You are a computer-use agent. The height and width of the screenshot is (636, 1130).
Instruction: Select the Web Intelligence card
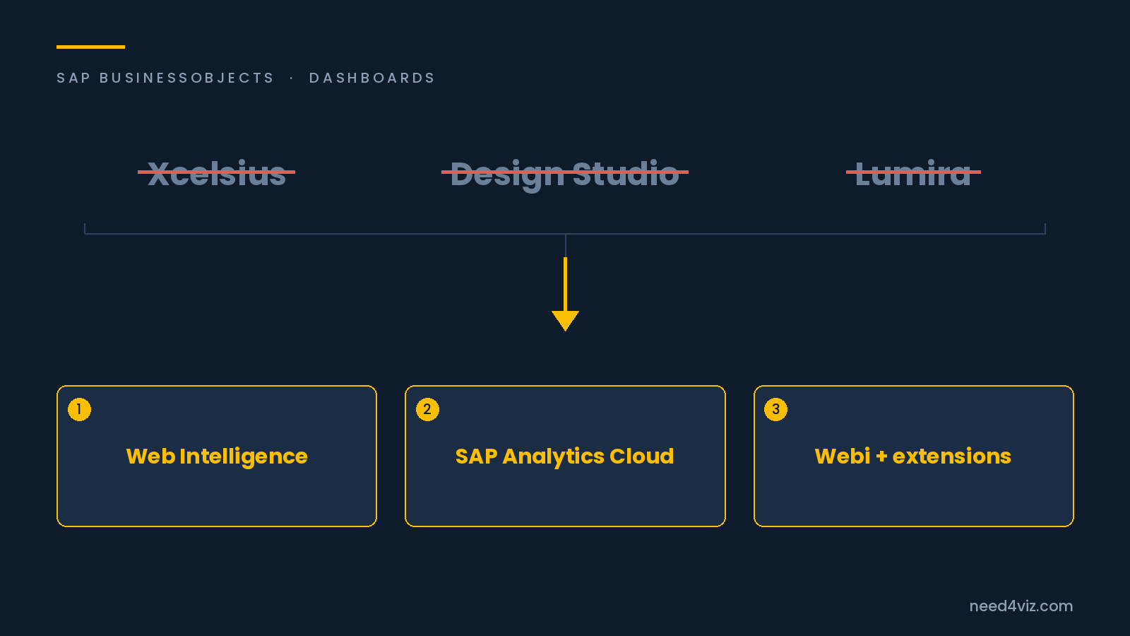tap(217, 456)
